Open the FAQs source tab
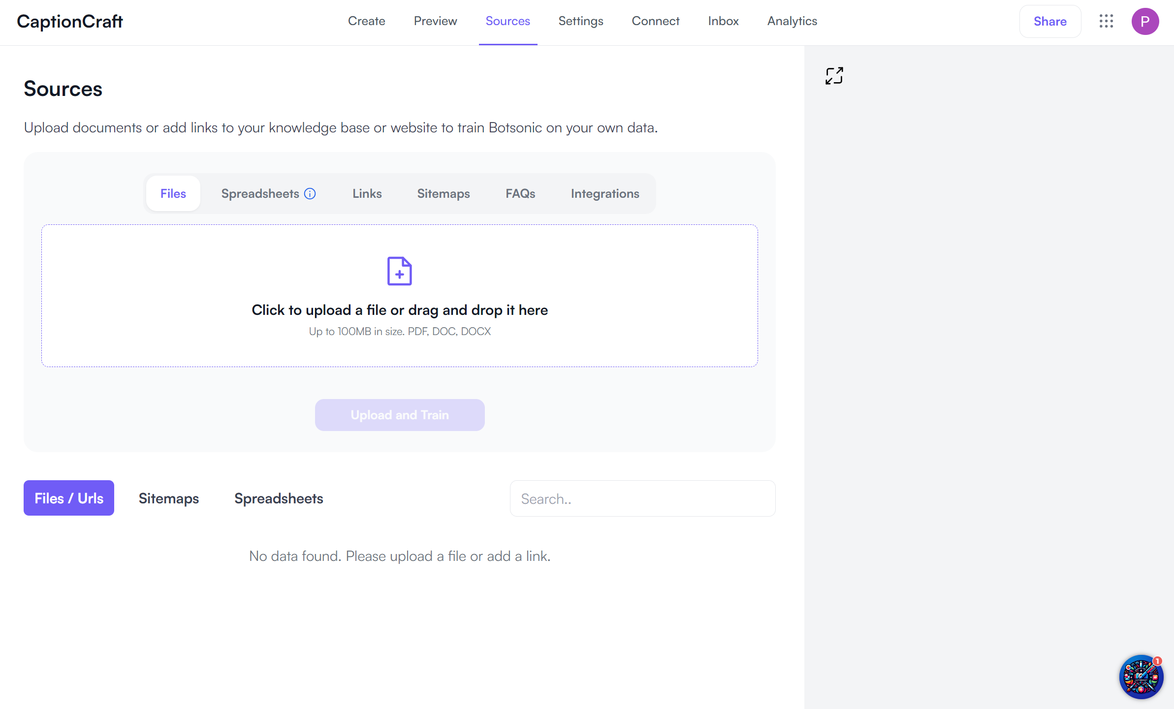 click(x=520, y=193)
